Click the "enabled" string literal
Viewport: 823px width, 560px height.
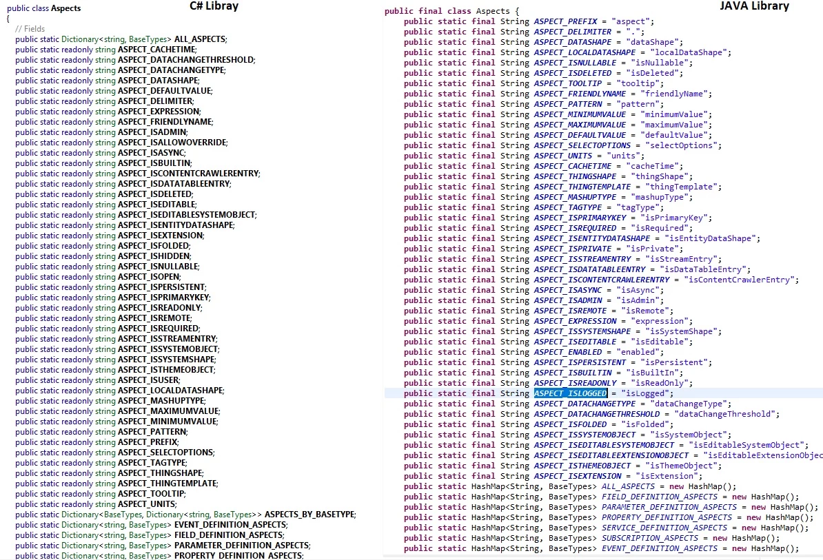click(x=637, y=352)
